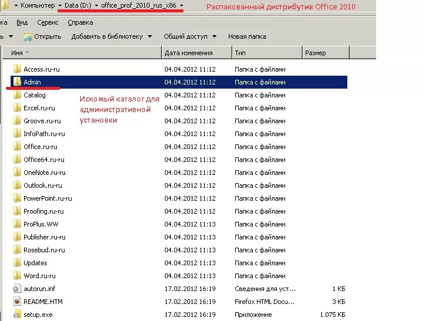Click the autorun.inf file icon

[17, 289]
